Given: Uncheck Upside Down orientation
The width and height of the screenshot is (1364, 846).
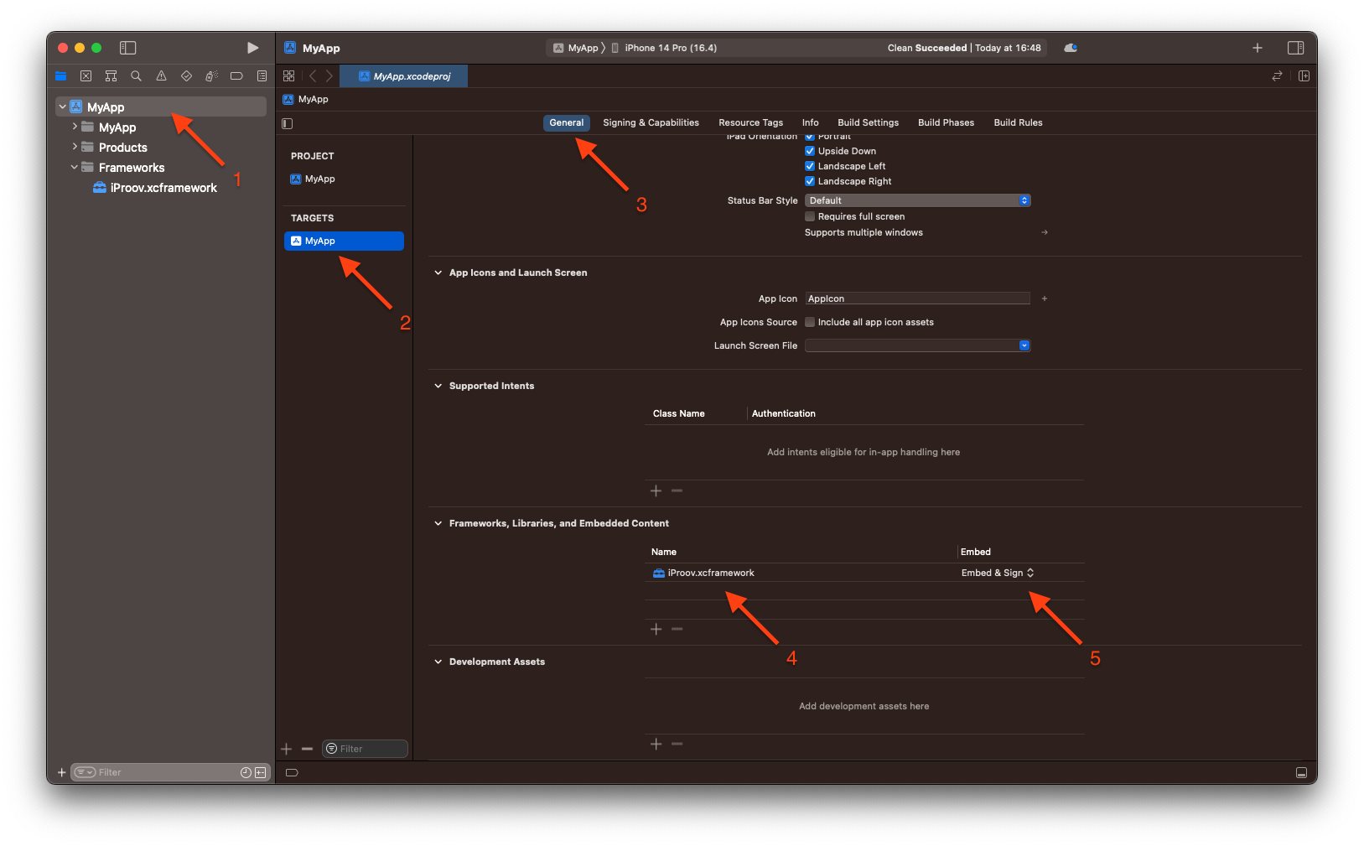Looking at the screenshot, I should point(810,151).
